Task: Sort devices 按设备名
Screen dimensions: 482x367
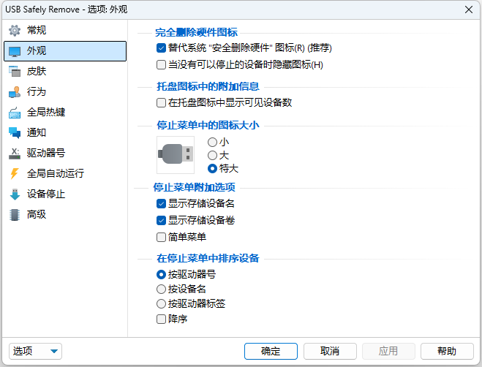Action: pyautogui.click(x=161, y=290)
